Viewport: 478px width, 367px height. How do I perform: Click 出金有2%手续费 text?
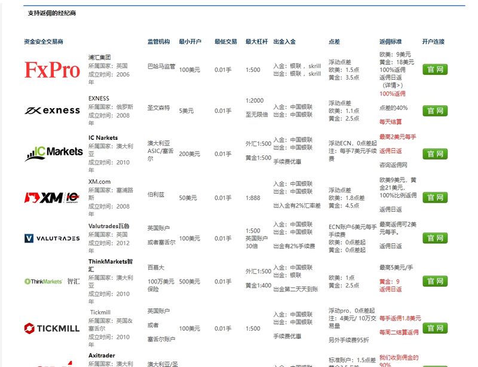pos(294,246)
